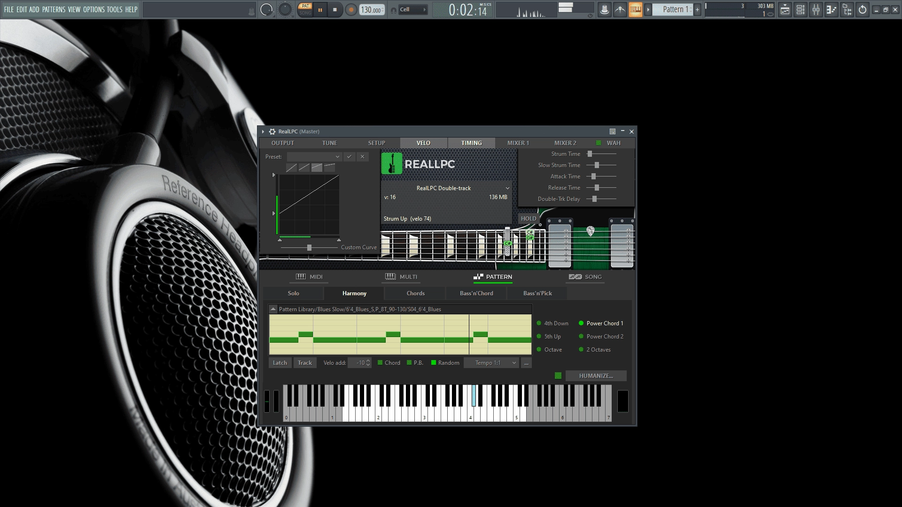Switch to MULTI mode
902x507 pixels.
(401, 277)
